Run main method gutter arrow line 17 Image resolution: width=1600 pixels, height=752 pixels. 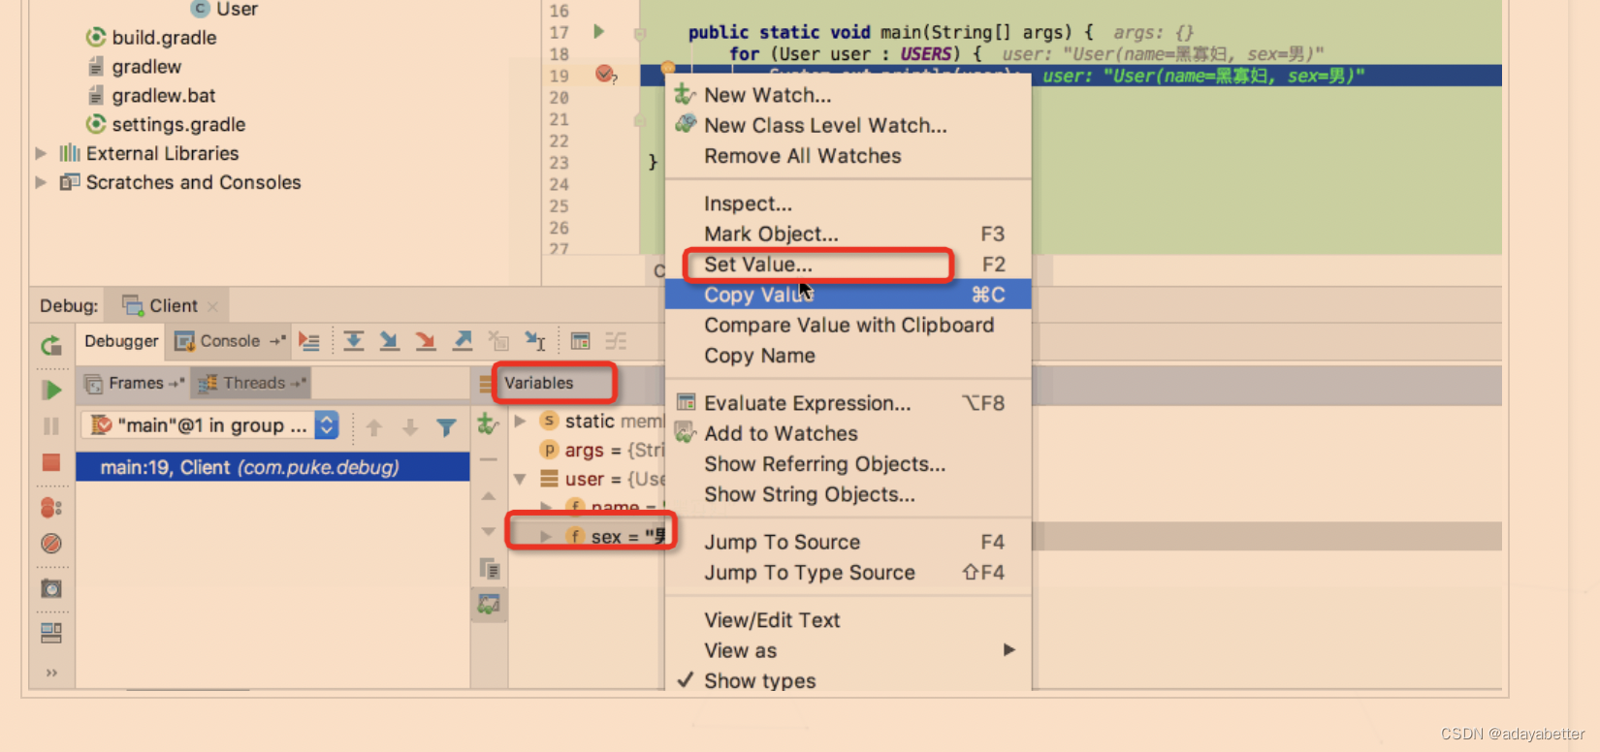point(599,32)
